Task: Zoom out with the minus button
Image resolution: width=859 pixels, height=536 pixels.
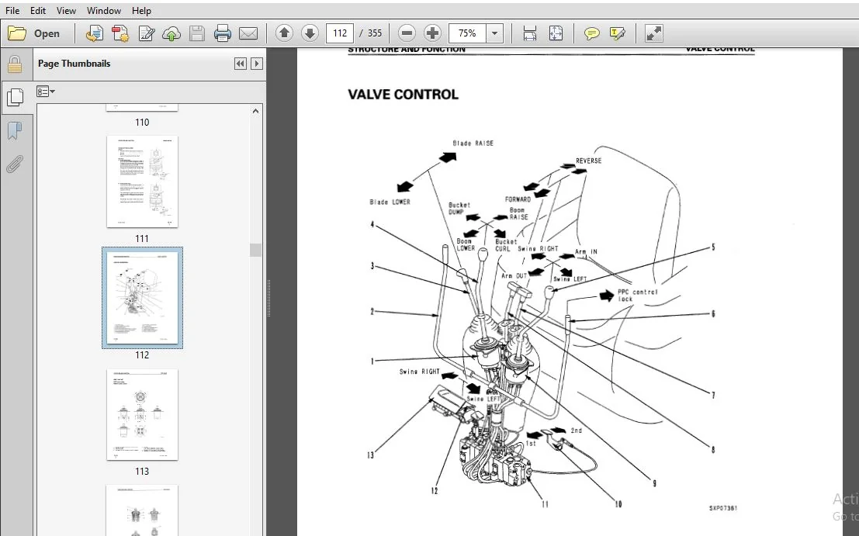Action: (x=407, y=33)
